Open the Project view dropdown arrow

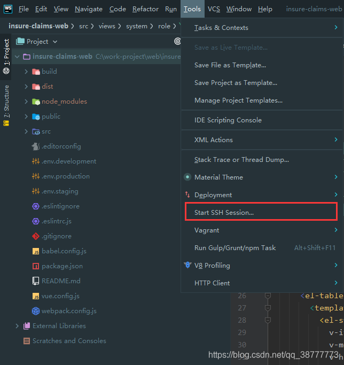55,42
